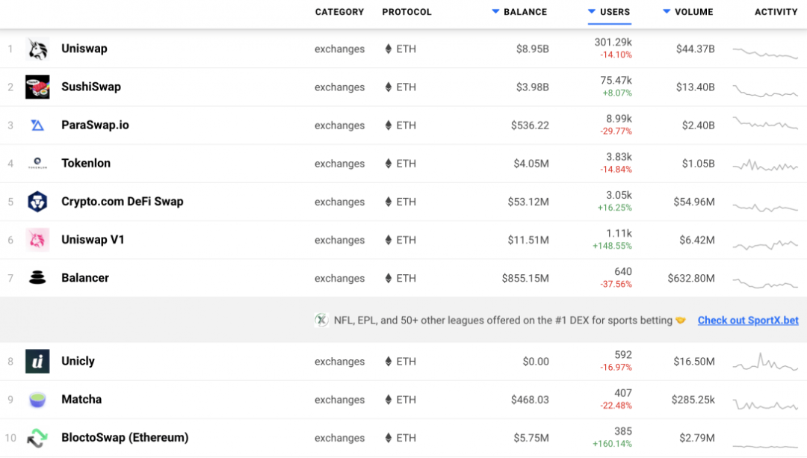Click the ETH protocol icon in Matcha row

(389, 399)
